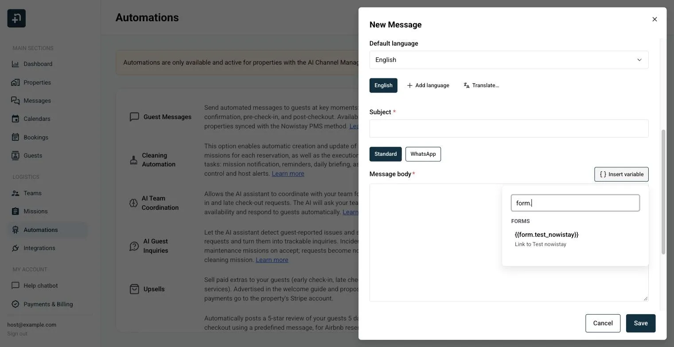
Task: Open Learn more link under Cleaning Automation
Action: pos(288,173)
